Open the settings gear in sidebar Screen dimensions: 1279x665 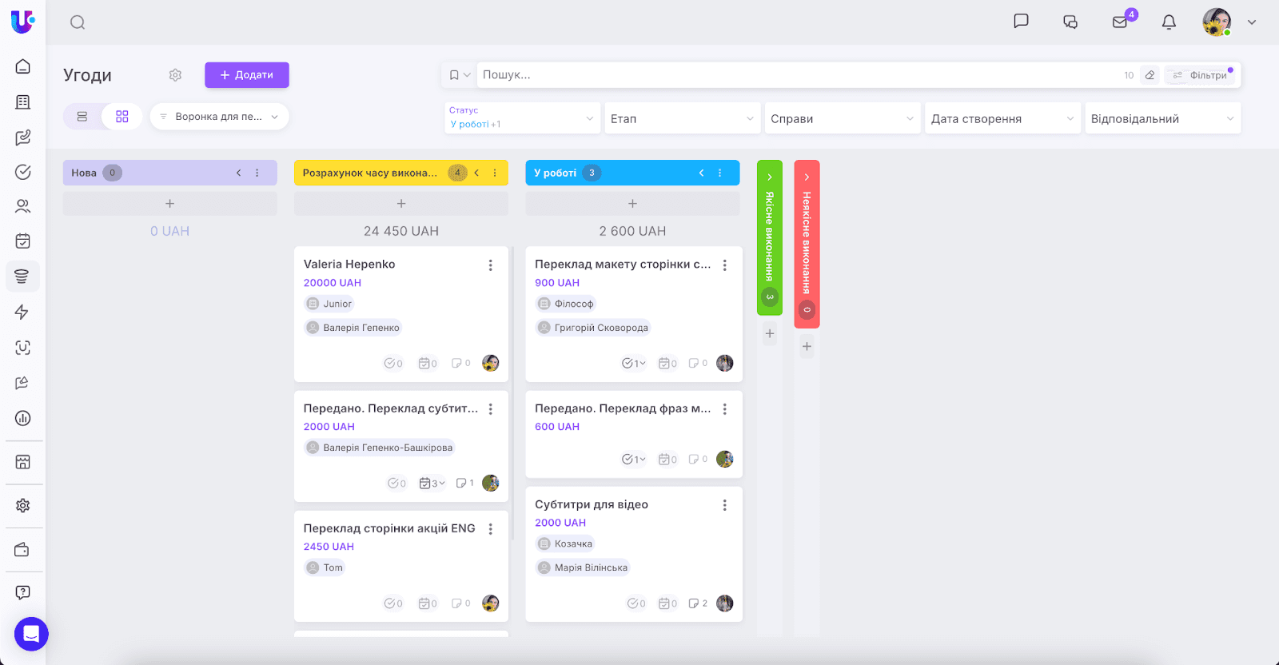(x=23, y=505)
